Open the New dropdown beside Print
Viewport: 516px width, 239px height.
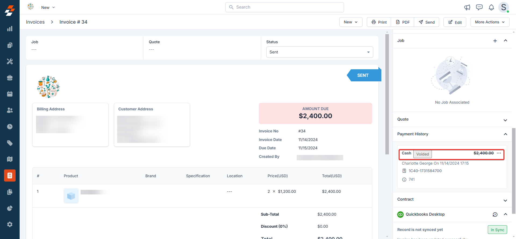point(351,22)
